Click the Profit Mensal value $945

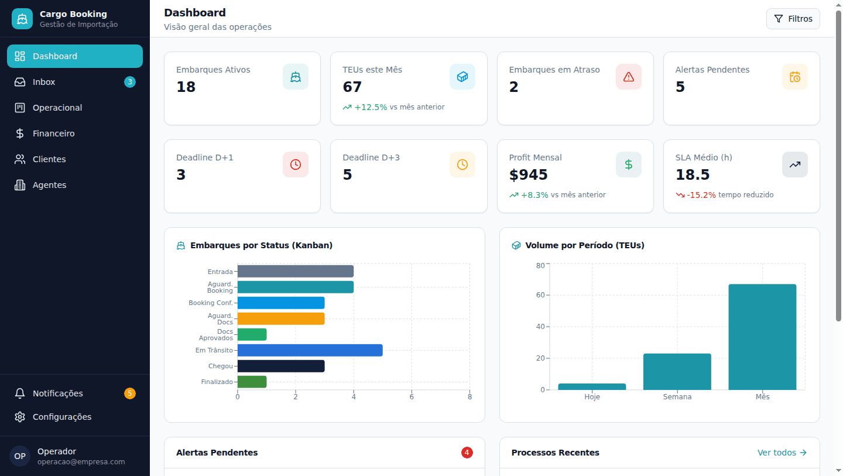(x=529, y=175)
